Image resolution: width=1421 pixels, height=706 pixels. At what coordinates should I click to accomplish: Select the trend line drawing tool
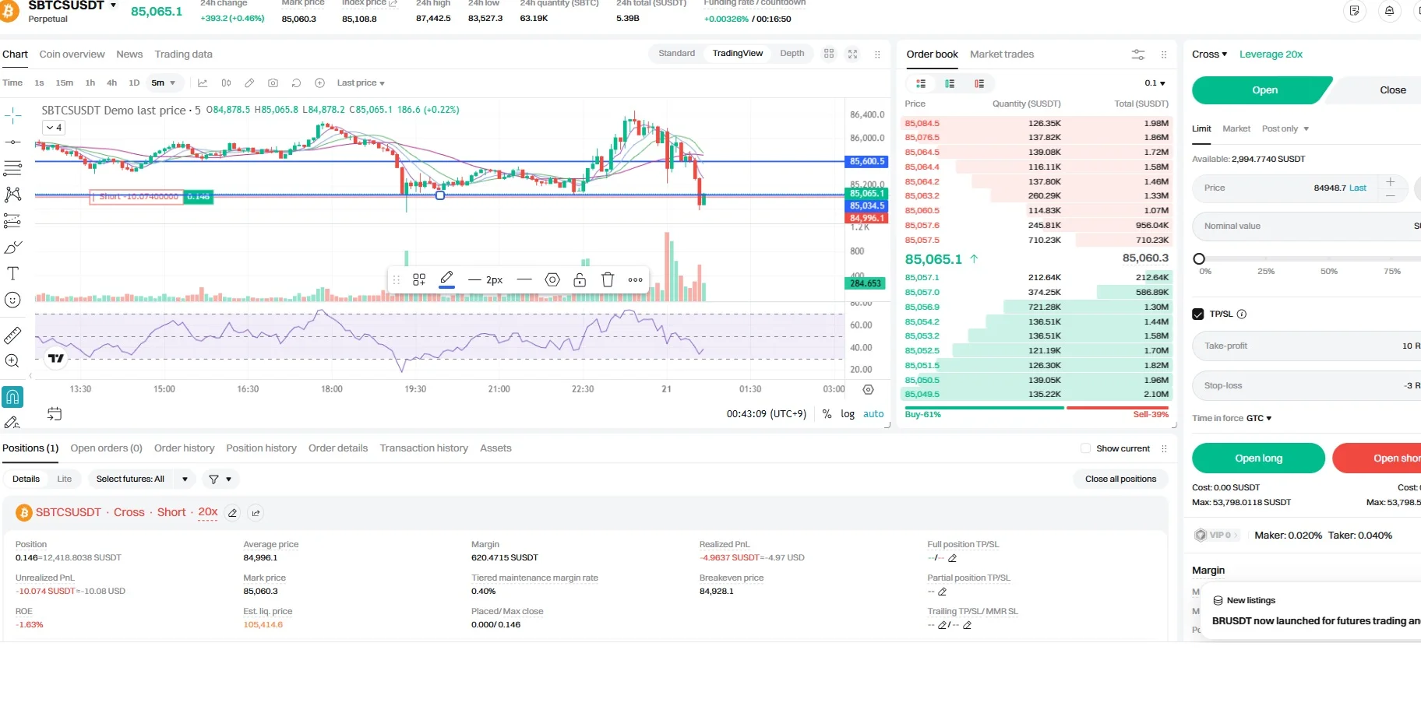(x=13, y=142)
